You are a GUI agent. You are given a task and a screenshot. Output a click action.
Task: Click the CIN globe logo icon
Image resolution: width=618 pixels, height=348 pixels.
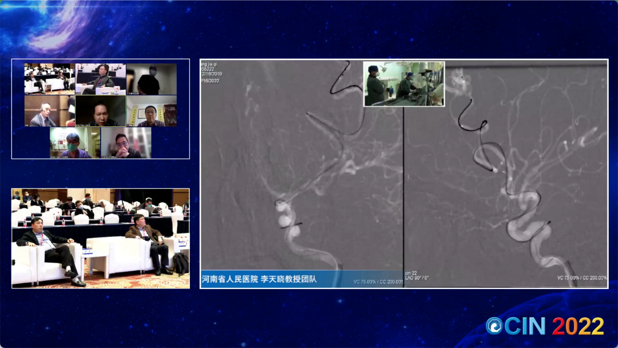pyautogui.click(x=494, y=326)
